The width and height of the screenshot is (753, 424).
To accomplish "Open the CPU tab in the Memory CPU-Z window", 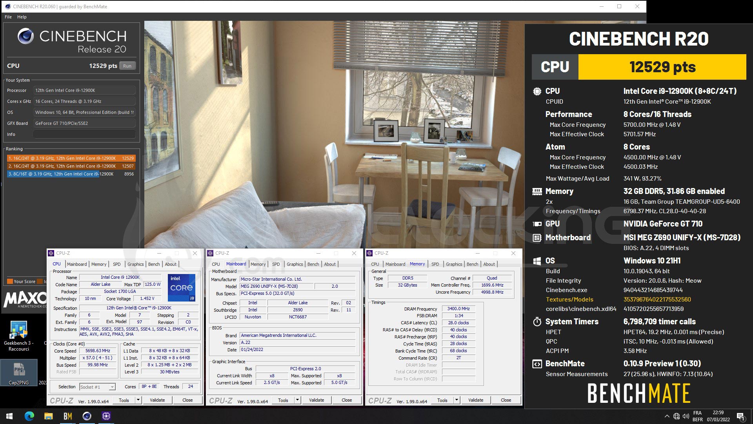I will 375,264.
